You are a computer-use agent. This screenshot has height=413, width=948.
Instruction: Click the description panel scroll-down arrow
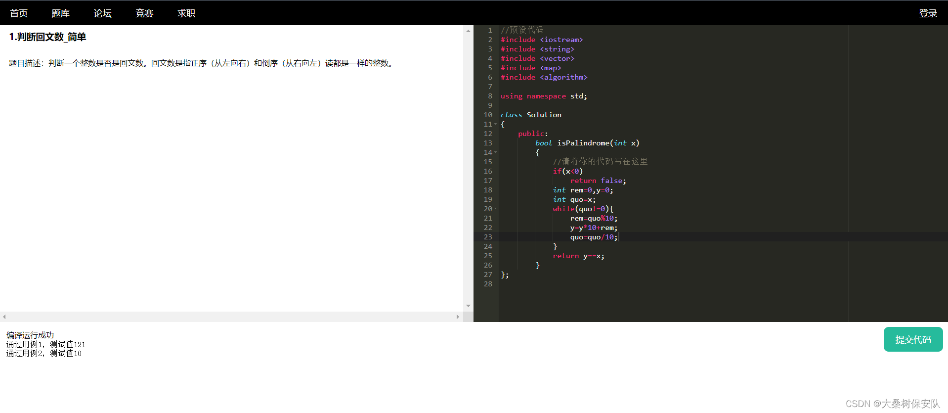coord(468,306)
